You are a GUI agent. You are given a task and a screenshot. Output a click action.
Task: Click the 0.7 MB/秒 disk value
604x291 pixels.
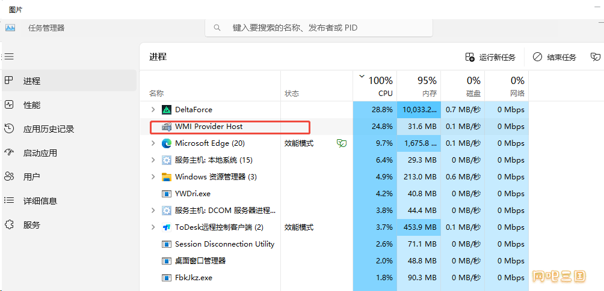click(x=463, y=110)
